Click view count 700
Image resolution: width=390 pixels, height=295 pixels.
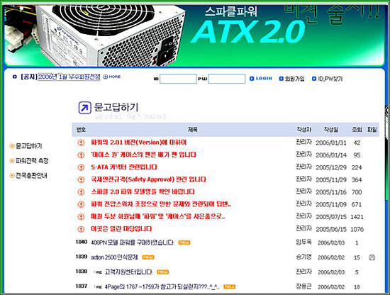357,192
